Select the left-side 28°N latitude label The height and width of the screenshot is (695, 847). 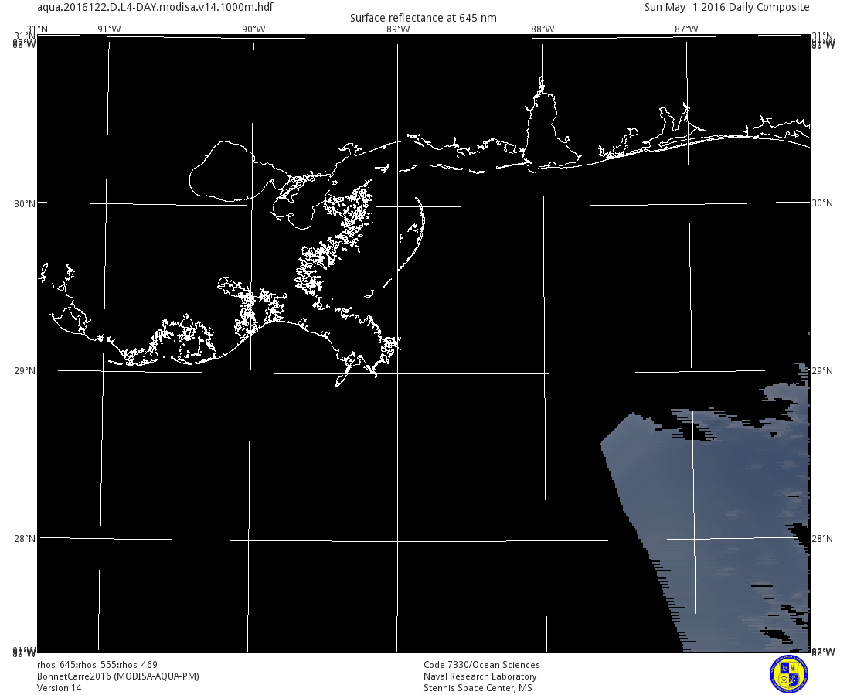click(25, 538)
